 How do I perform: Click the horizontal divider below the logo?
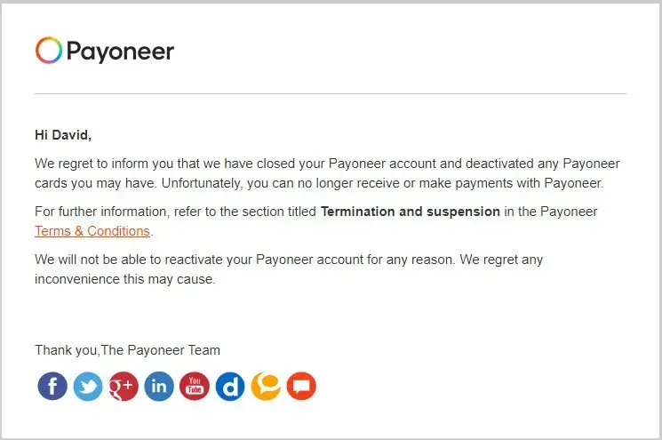tap(331, 93)
